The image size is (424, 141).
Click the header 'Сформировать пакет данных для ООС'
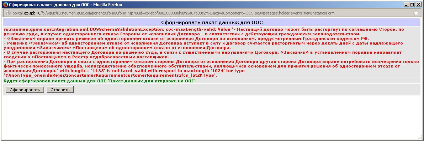pos(212,22)
